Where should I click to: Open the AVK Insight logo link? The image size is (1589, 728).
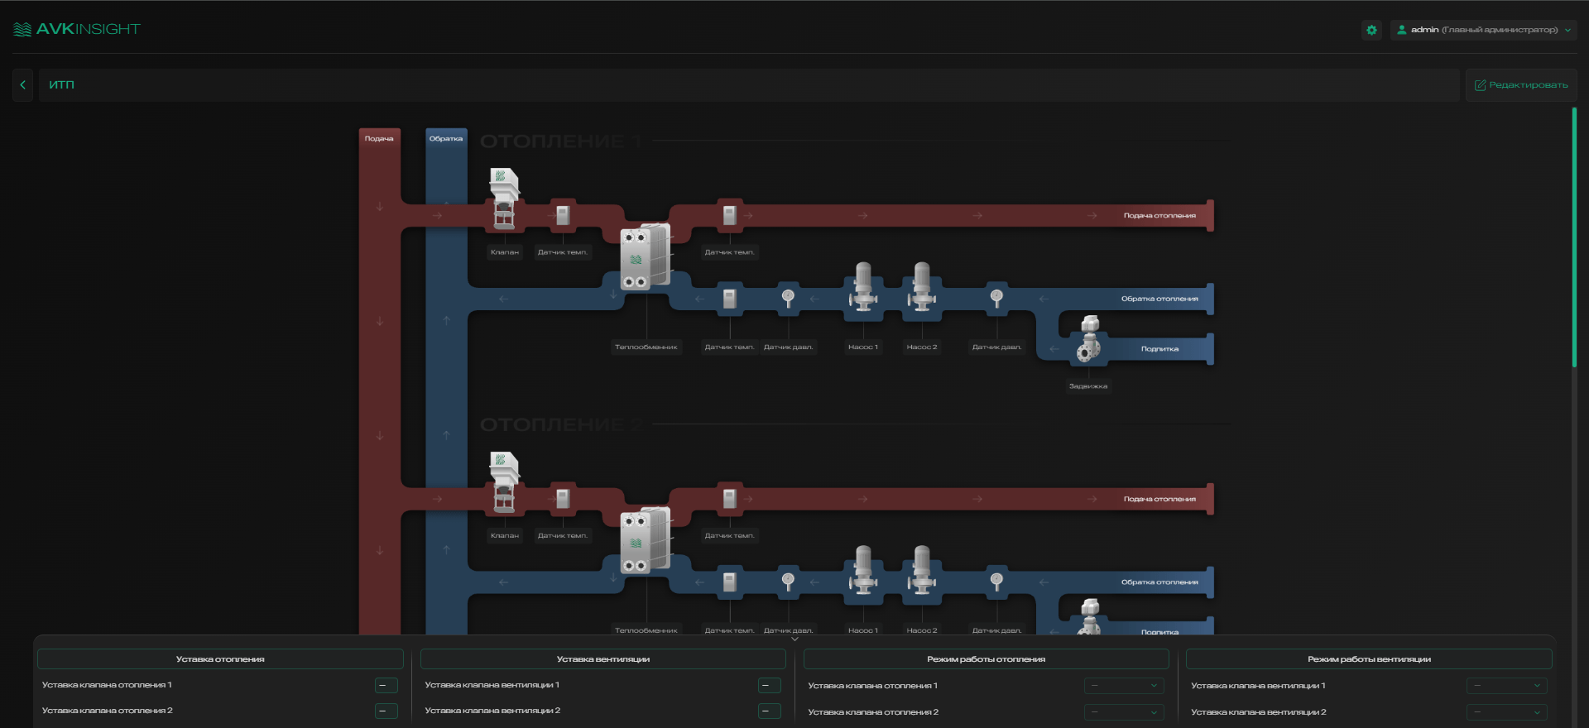(x=77, y=29)
